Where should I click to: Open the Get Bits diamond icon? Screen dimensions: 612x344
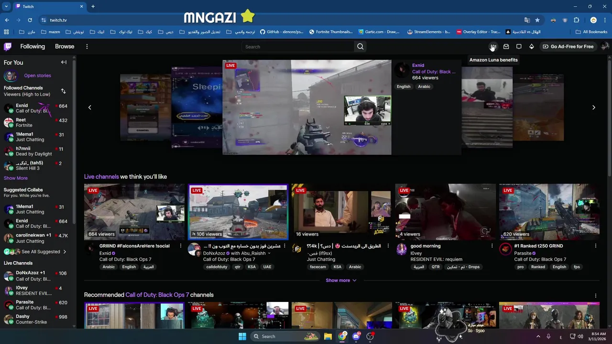(531, 46)
